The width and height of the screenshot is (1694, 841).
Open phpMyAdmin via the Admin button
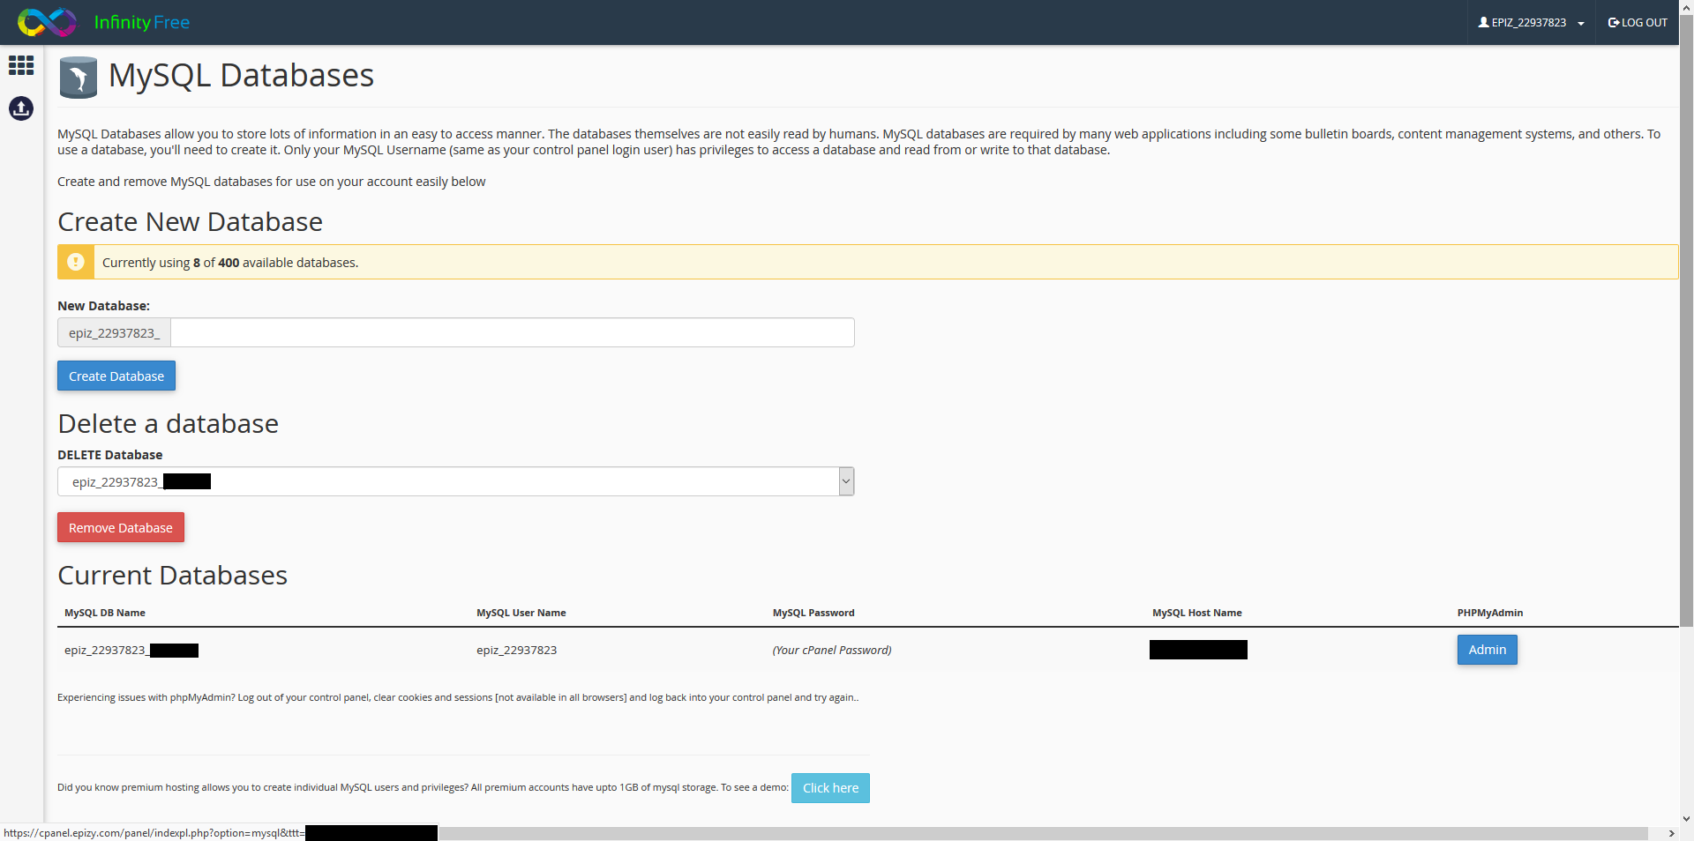tap(1486, 650)
